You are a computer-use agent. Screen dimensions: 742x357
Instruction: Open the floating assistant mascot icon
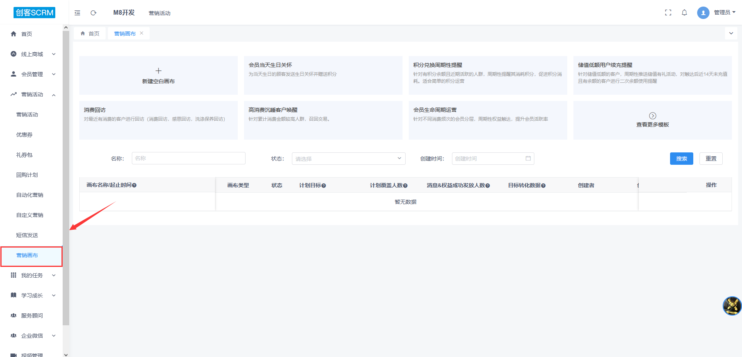point(732,306)
